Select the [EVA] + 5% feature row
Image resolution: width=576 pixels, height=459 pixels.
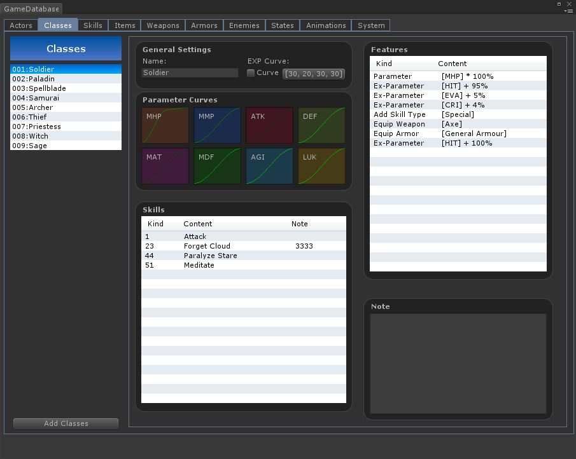[x=458, y=95]
